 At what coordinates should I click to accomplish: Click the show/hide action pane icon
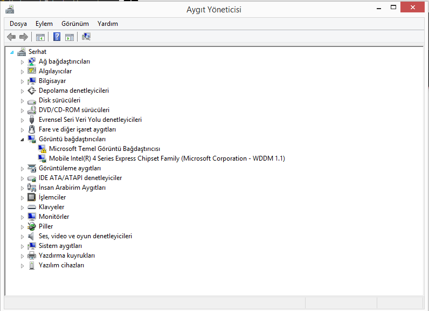70,37
